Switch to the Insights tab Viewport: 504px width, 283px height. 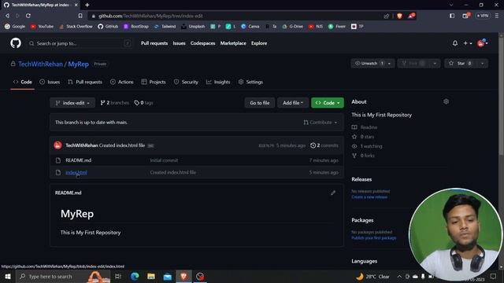coord(218,82)
